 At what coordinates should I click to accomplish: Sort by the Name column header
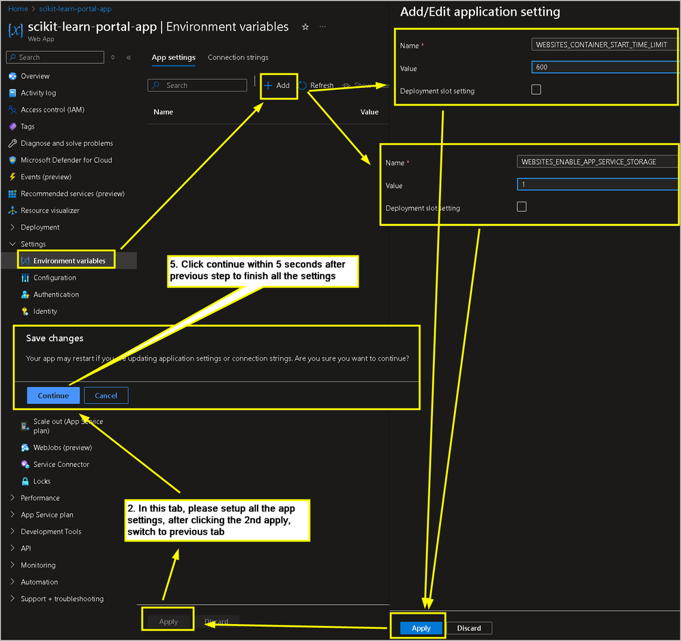[164, 112]
